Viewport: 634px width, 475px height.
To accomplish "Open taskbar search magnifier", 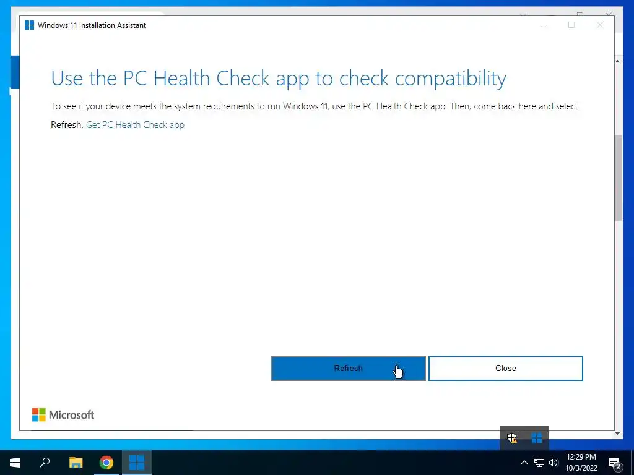I will 45,463.
